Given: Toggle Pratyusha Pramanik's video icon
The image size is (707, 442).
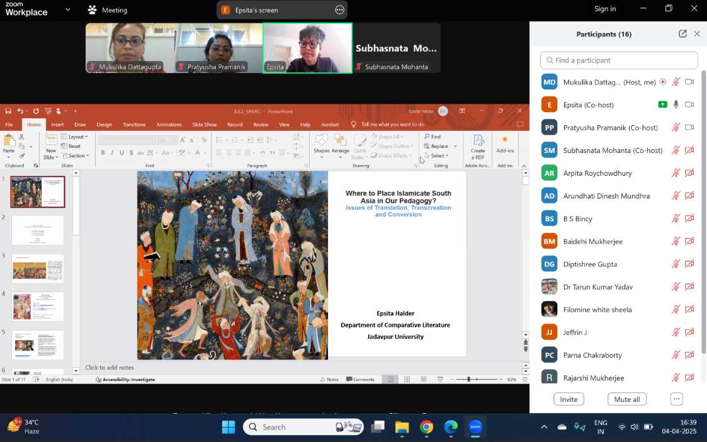Looking at the screenshot, I should [x=689, y=128].
